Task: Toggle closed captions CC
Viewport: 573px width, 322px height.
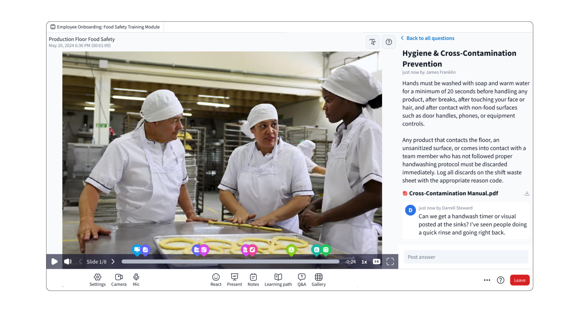Action: [377, 261]
